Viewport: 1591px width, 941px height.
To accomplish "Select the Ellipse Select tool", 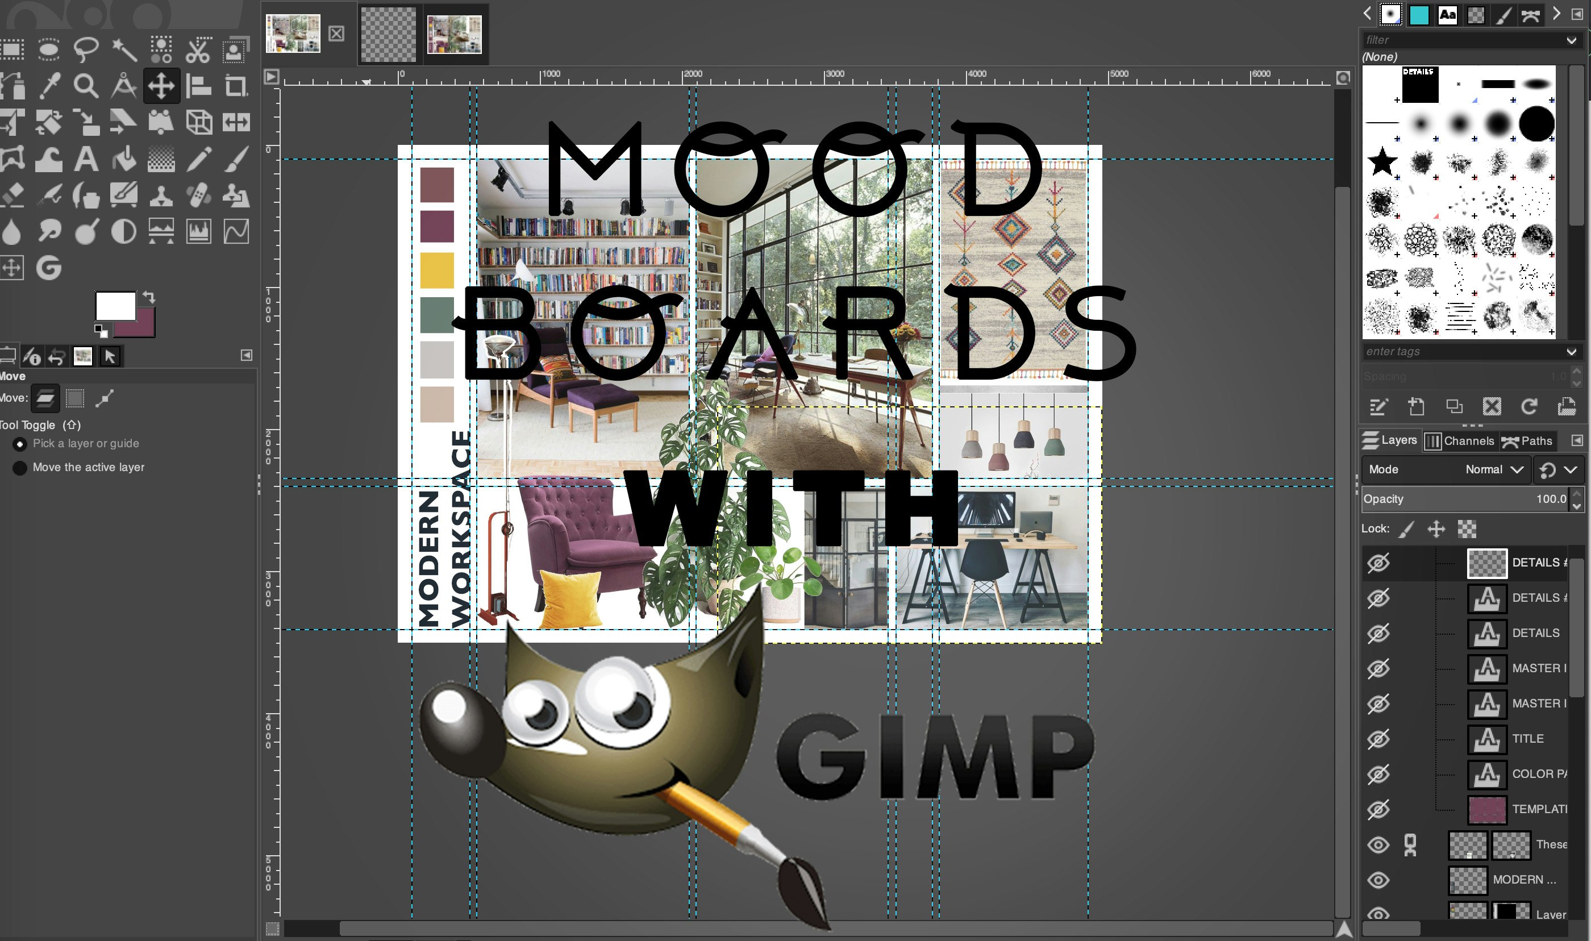I will coord(49,49).
